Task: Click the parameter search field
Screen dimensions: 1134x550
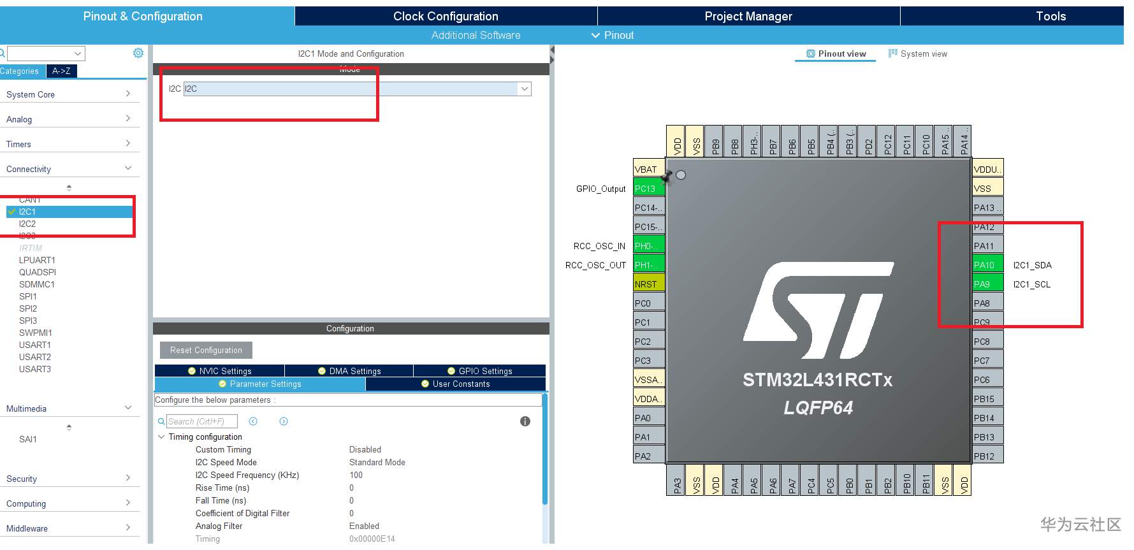Action: (201, 421)
